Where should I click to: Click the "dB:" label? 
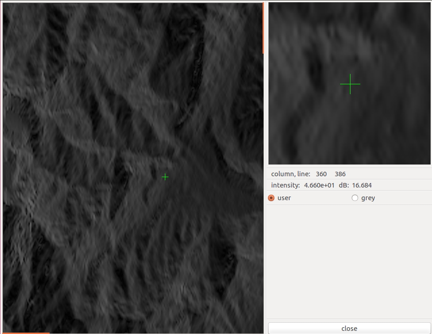pyautogui.click(x=344, y=185)
